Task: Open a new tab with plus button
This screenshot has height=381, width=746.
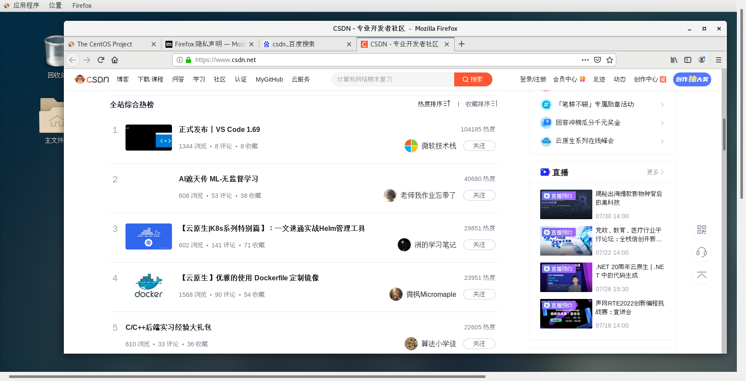Action: [462, 44]
